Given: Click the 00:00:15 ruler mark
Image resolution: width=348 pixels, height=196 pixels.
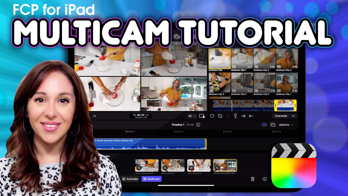Looking at the screenshot, I should coord(130,132).
